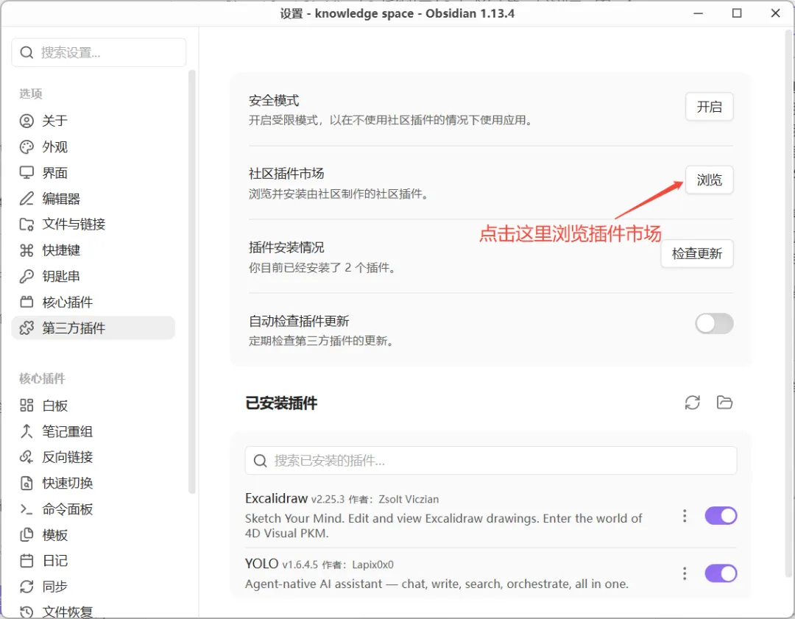The width and height of the screenshot is (795, 619).
Task: Click the terminal icon beside 命令面板
Action: (x=26, y=509)
